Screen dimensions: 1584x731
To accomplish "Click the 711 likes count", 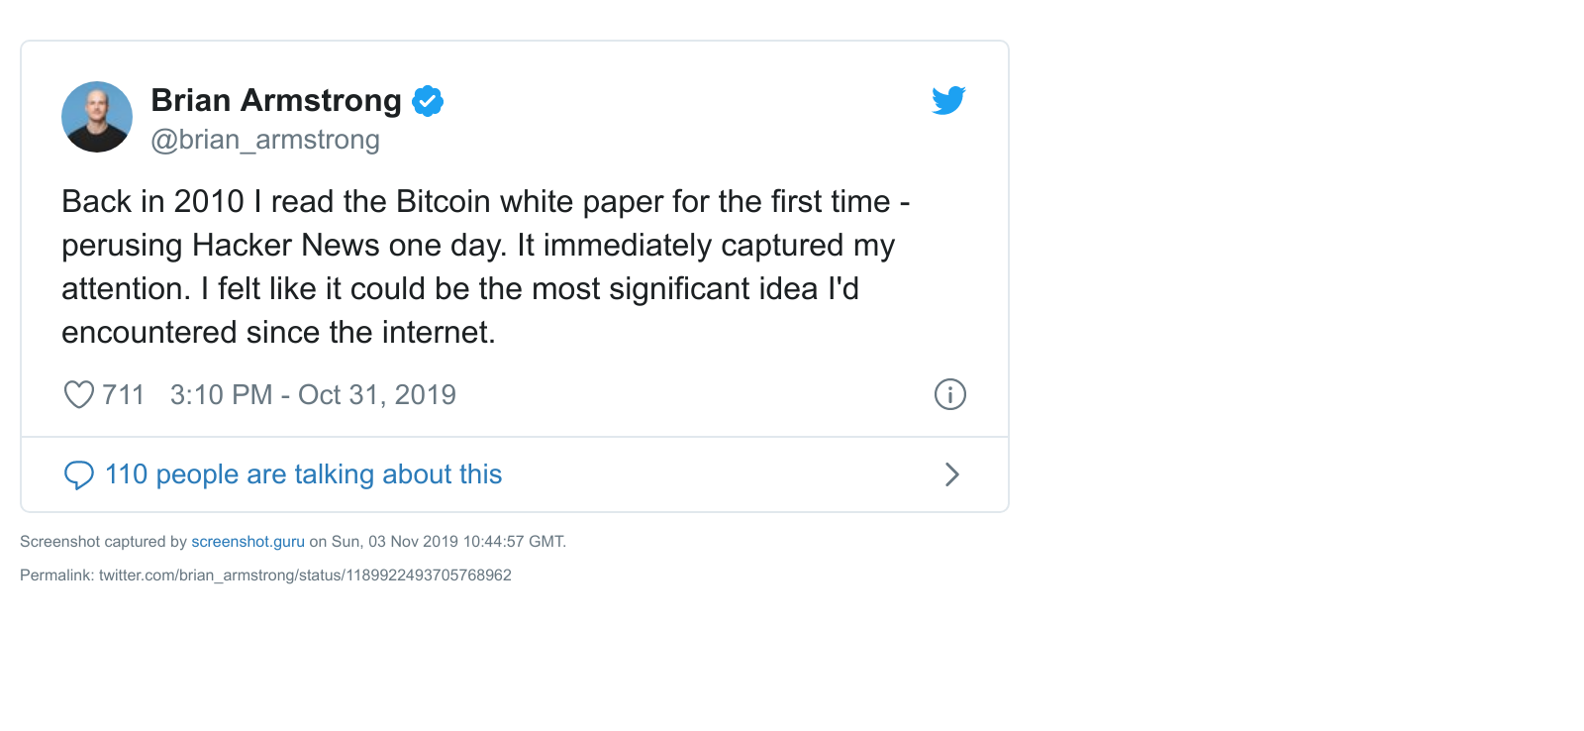I will pyautogui.click(x=124, y=394).
